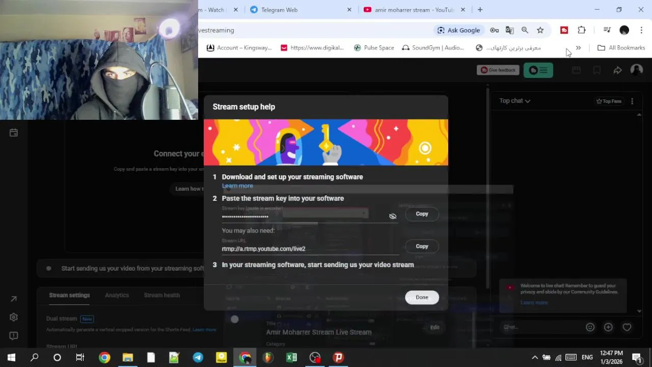Screen dimensions: 652x367
Task: Open Chrome three-dot menu
Action: tap(641, 30)
